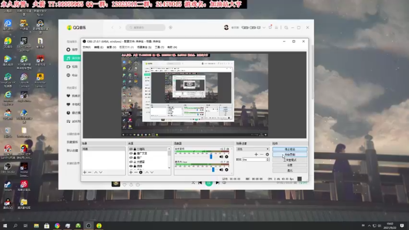Open settings gear for the top mixer channel

point(226,157)
